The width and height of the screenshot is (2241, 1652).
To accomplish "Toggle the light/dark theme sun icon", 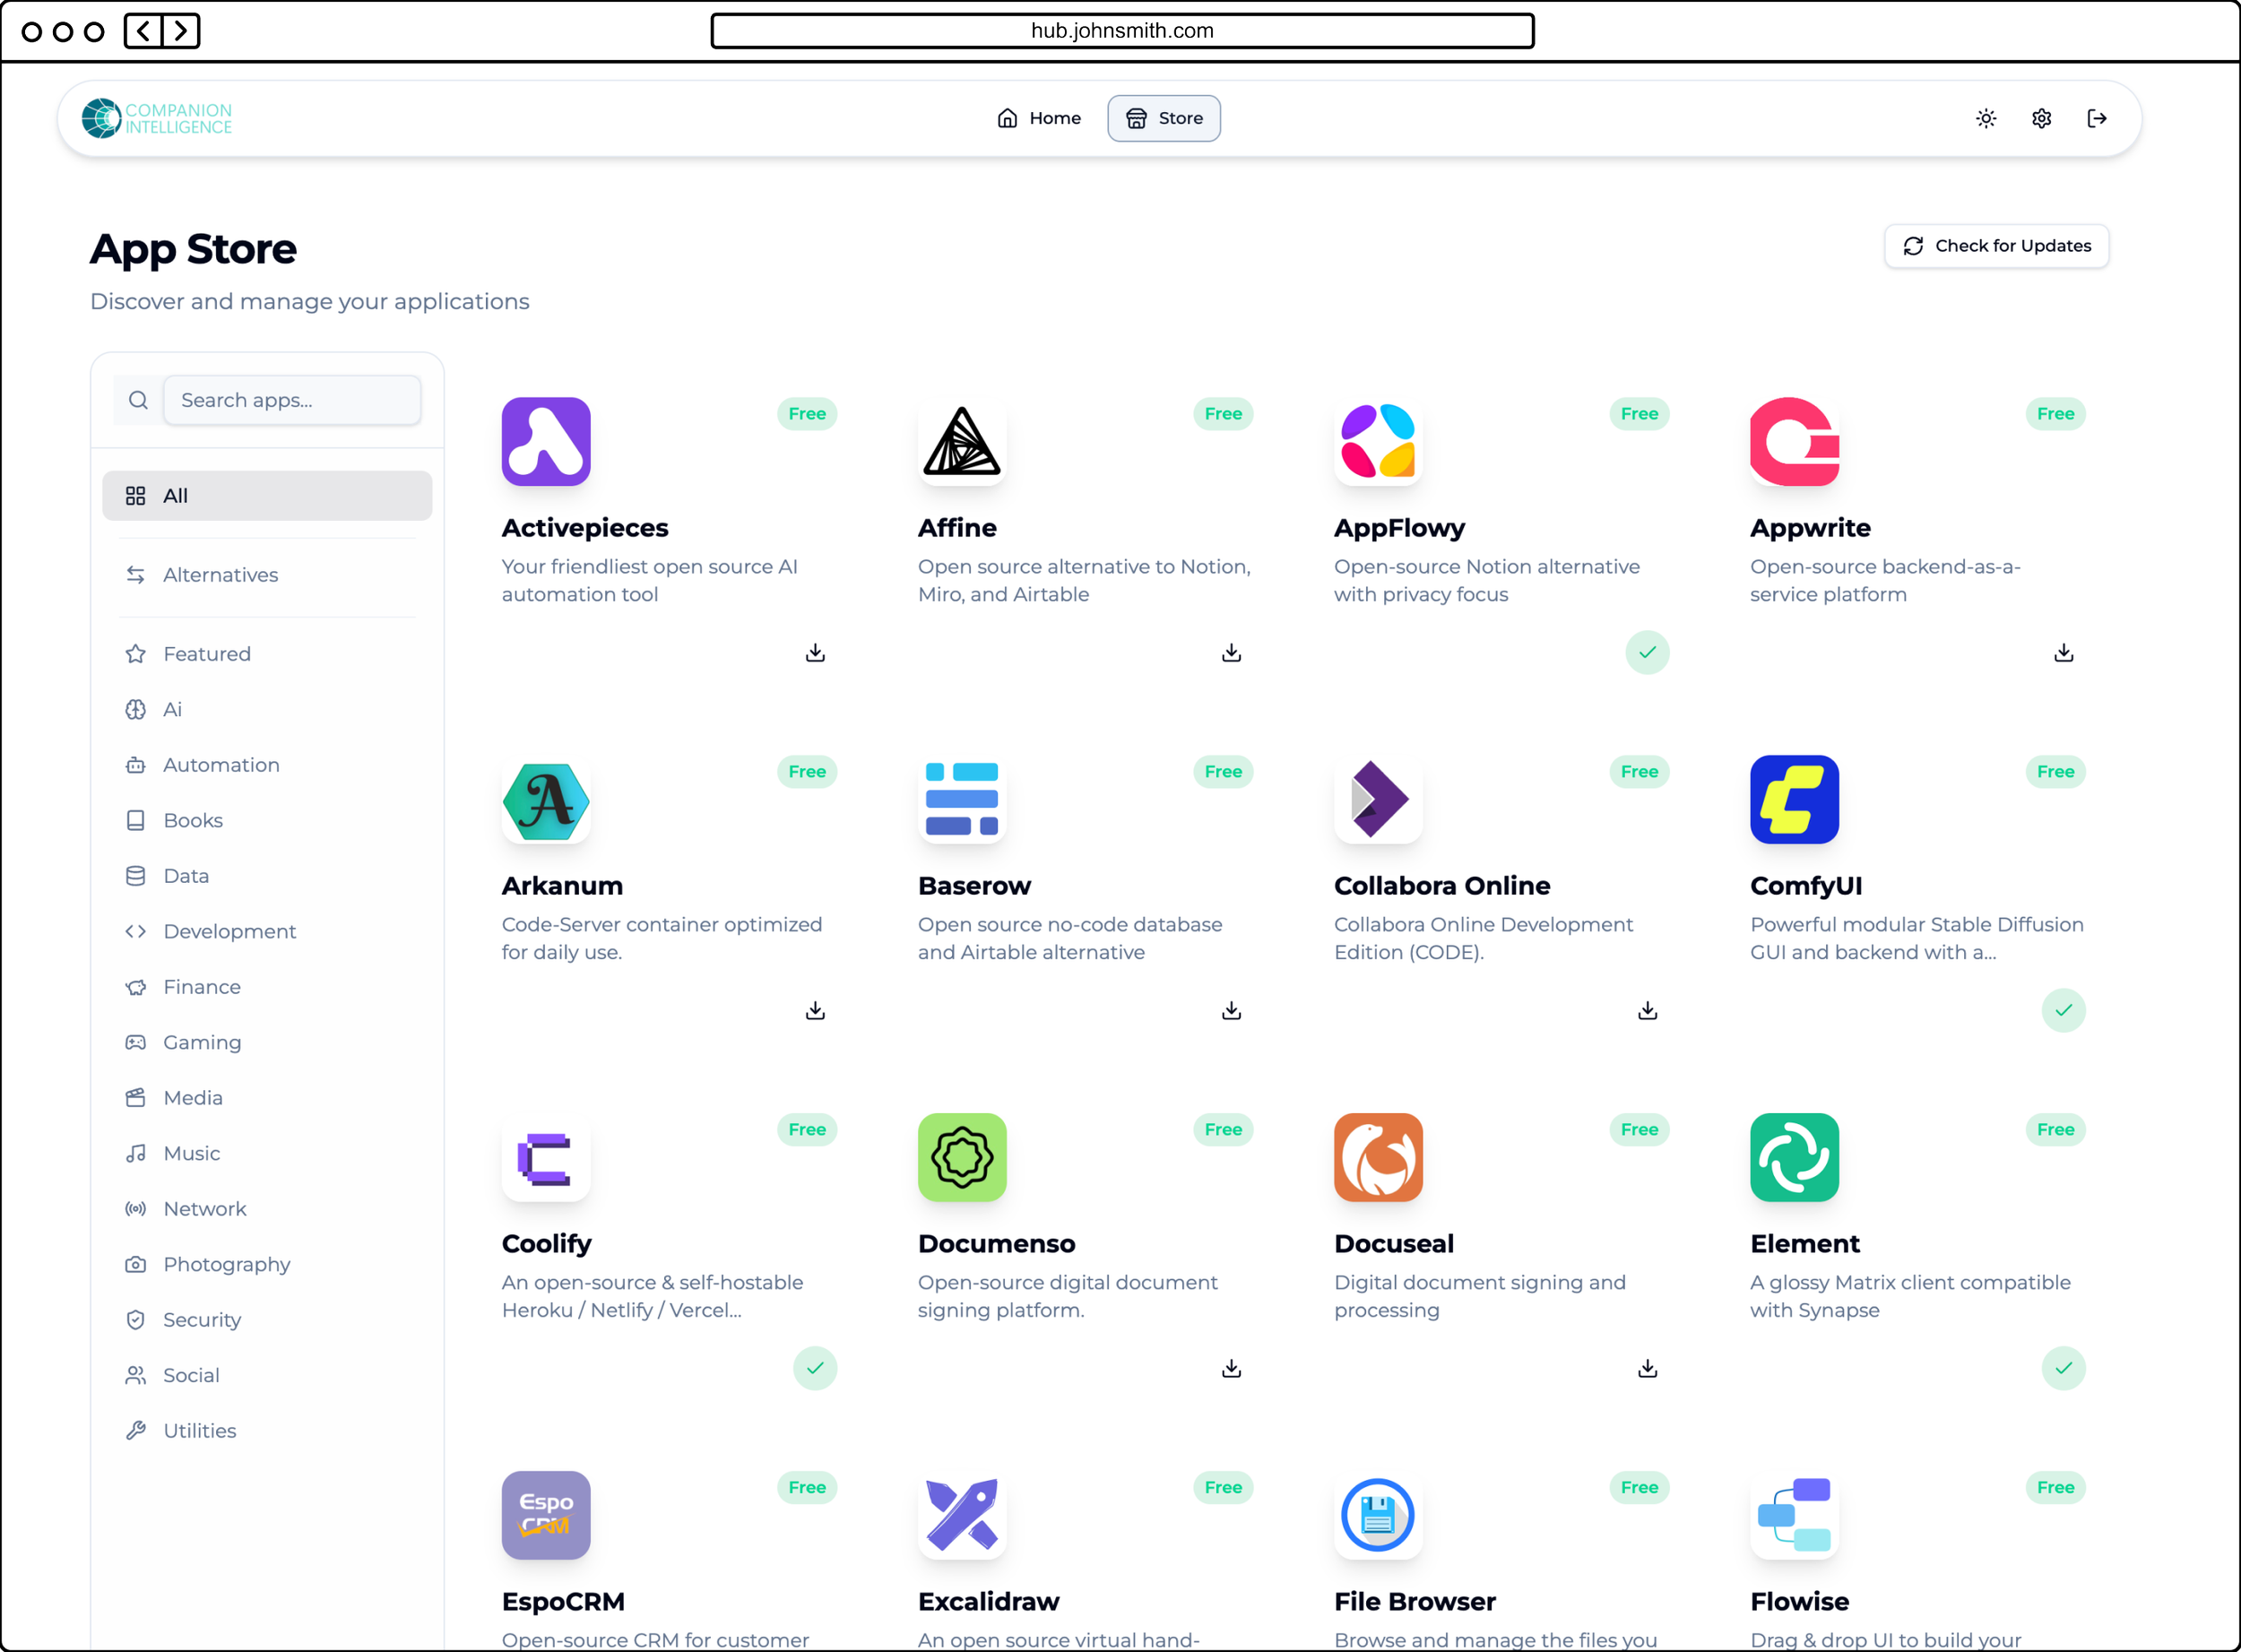I will click(1986, 118).
